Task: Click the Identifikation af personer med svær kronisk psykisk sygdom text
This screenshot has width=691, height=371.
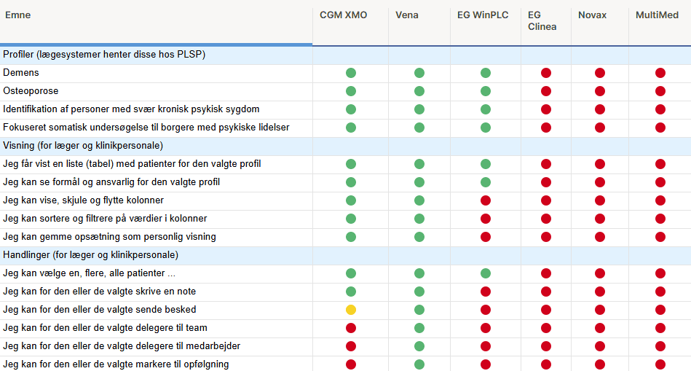Action: click(x=131, y=109)
